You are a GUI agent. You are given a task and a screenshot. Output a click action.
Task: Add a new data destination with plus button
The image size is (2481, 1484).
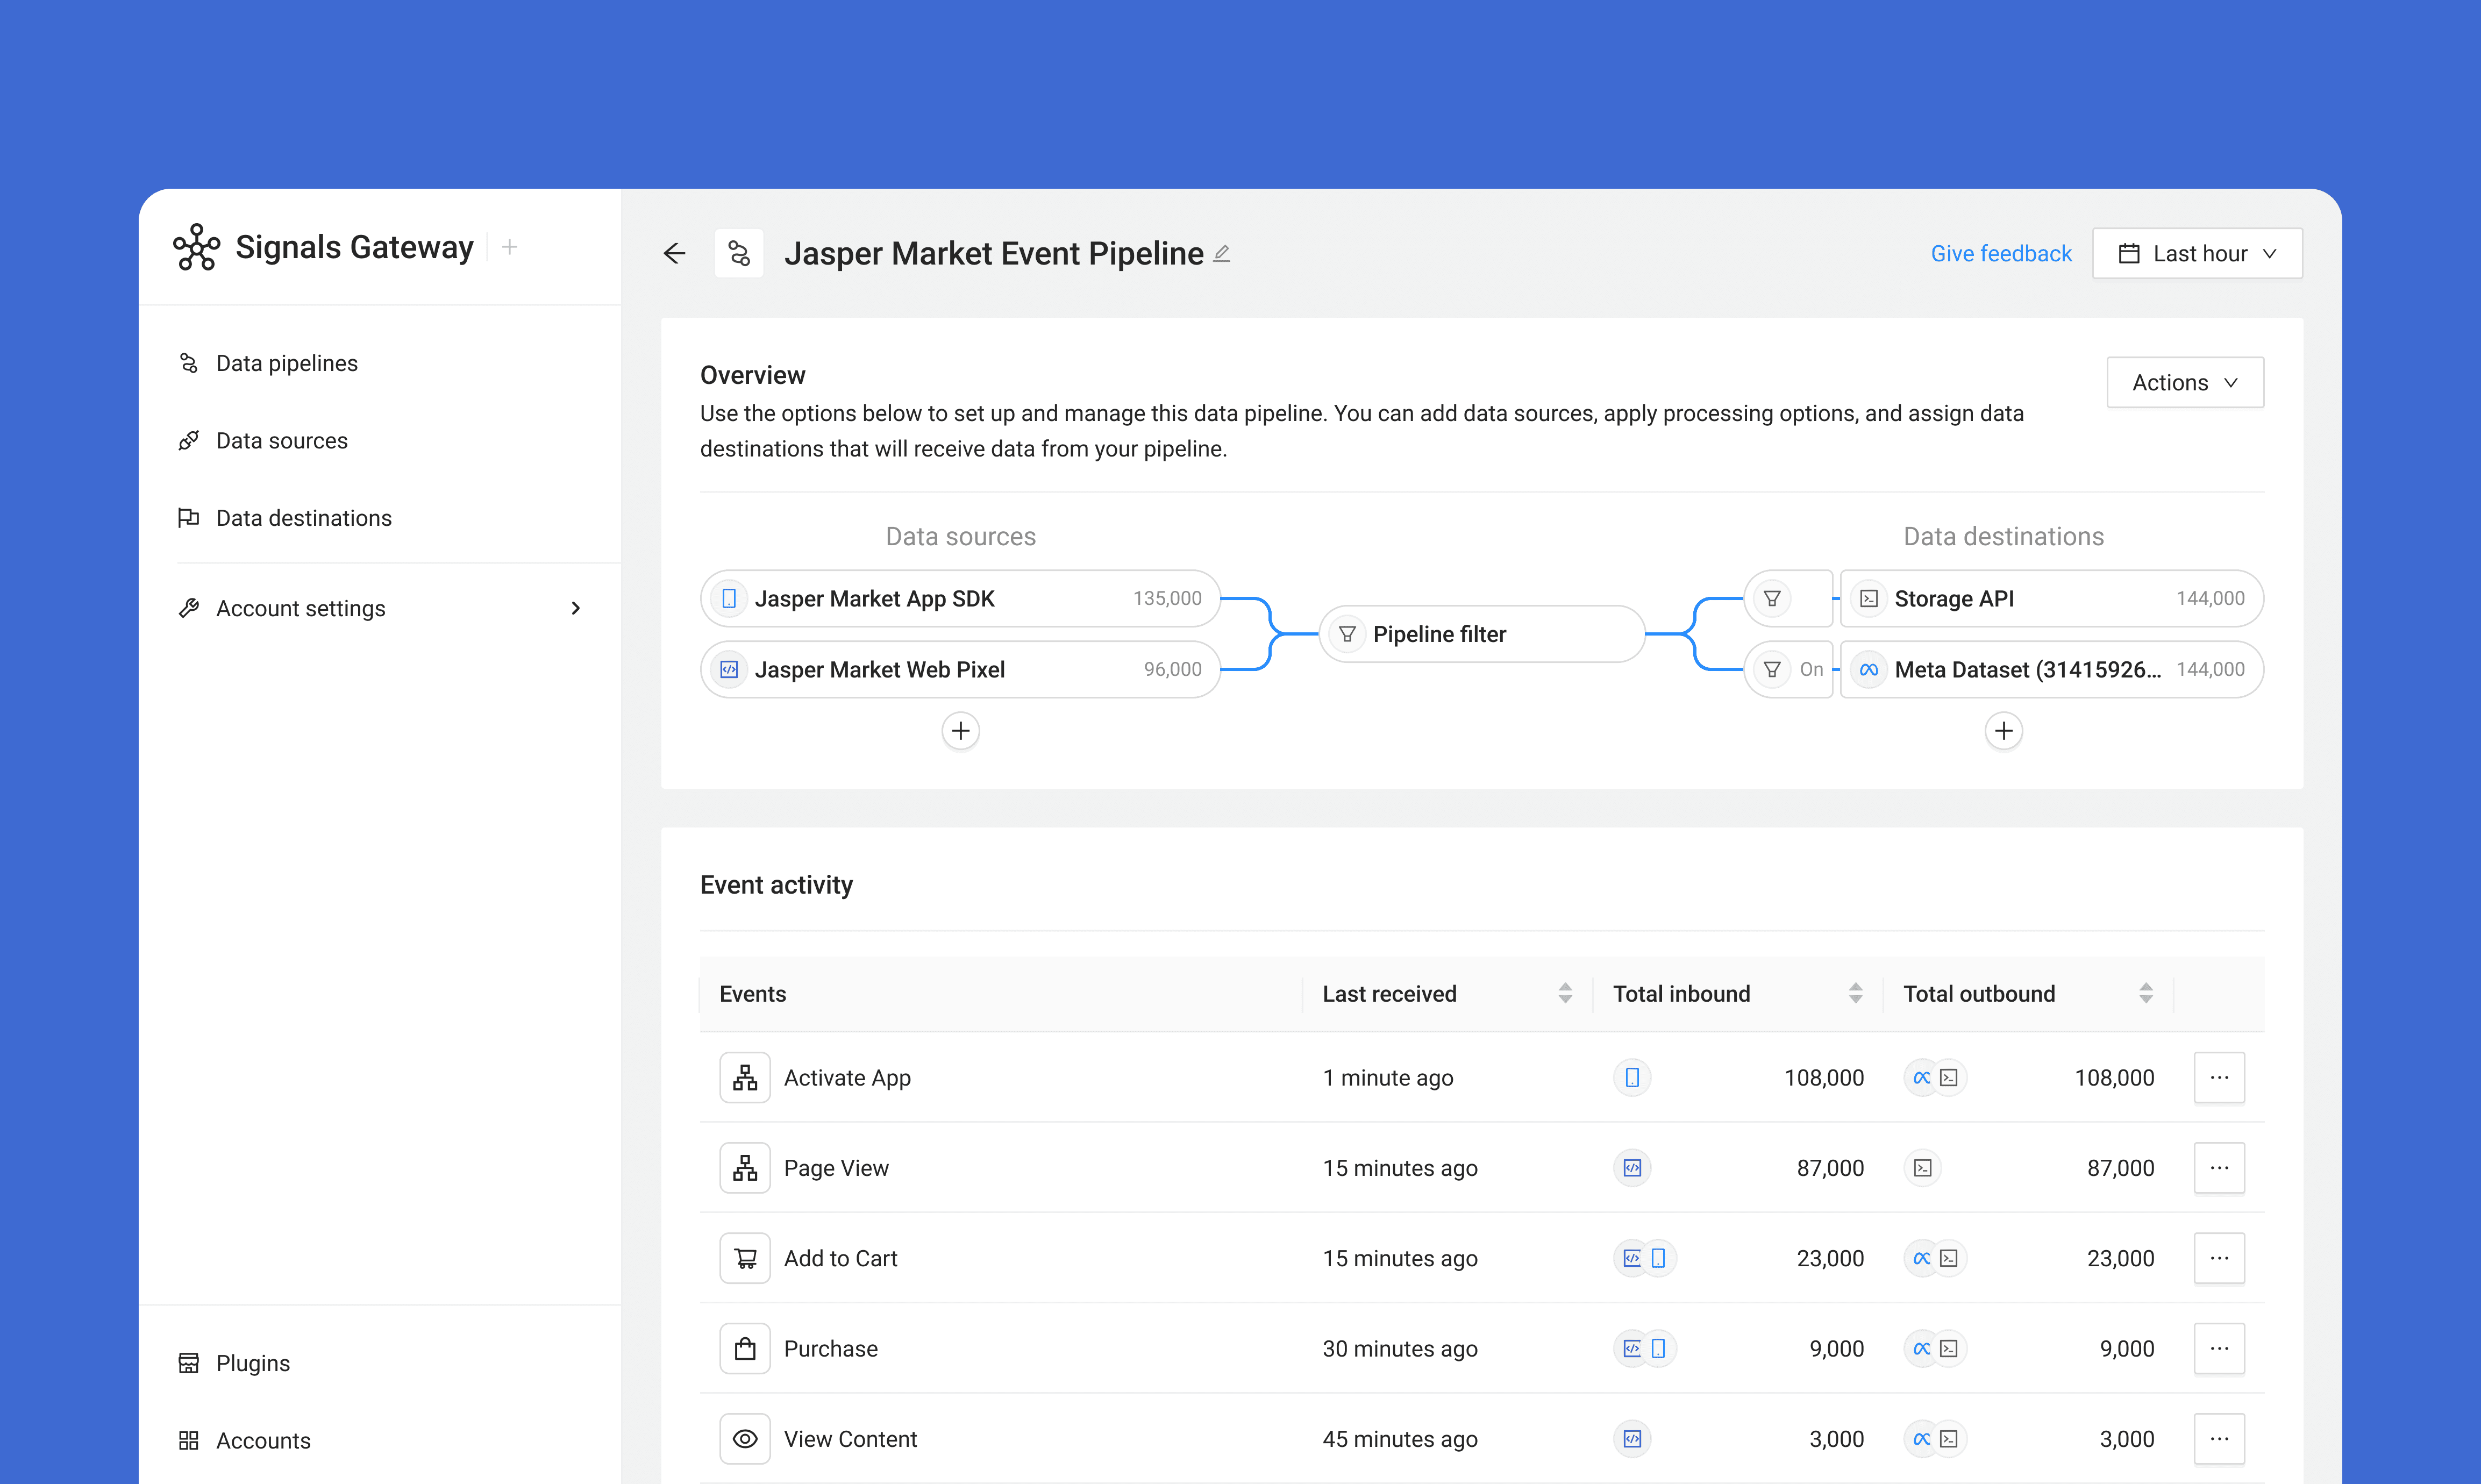tap(2003, 731)
